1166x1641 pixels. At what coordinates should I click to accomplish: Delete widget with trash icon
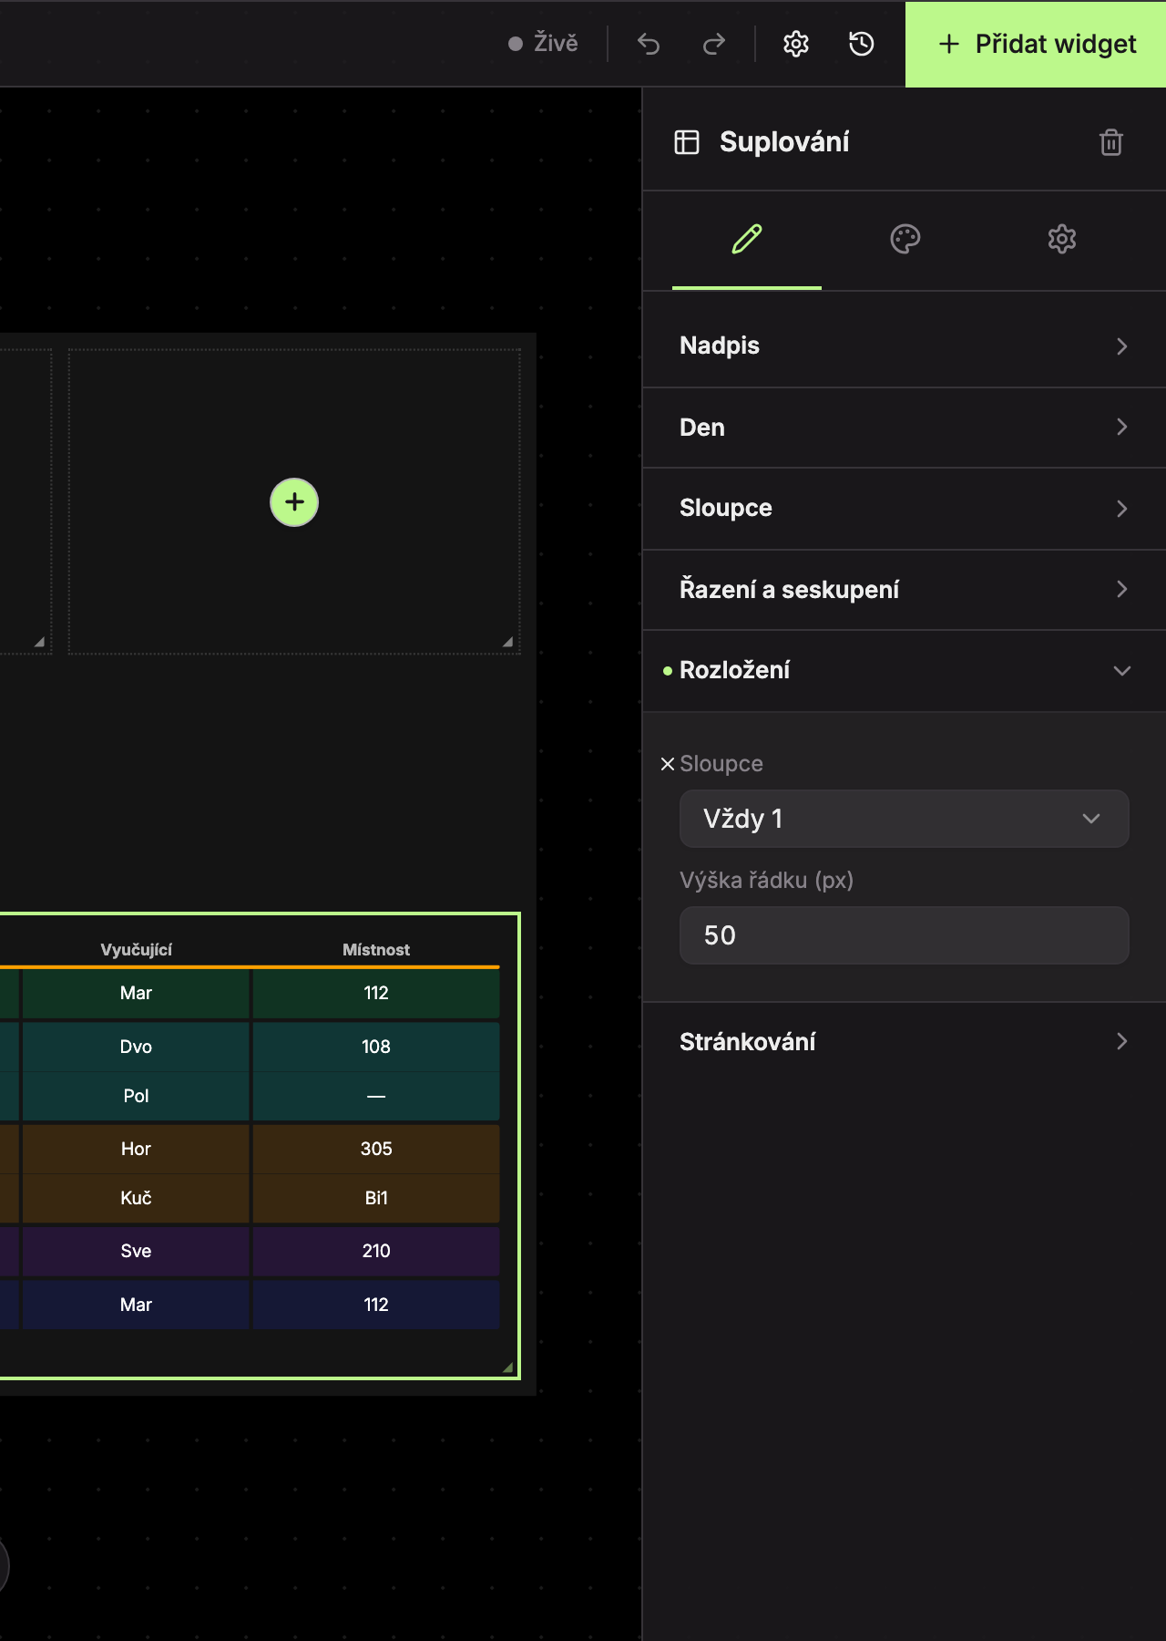[x=1111, y=142]
